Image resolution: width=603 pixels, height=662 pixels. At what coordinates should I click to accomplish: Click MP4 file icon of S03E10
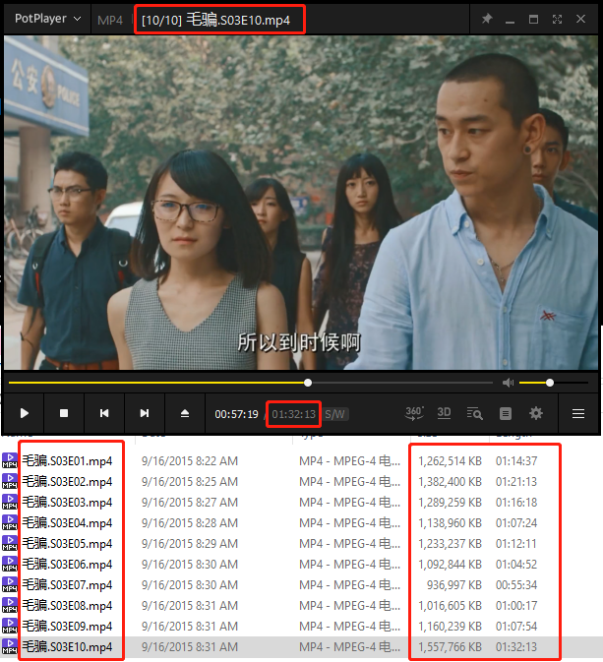click(10, 647)
